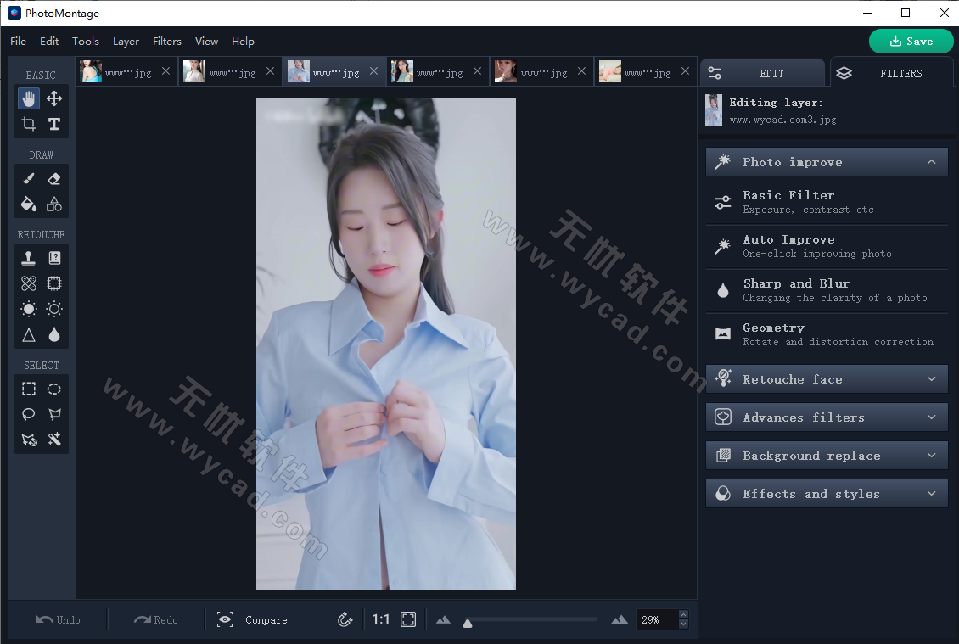Click the green Save button
The width and height of the screenshot is (959, 644).
[911, 41]
